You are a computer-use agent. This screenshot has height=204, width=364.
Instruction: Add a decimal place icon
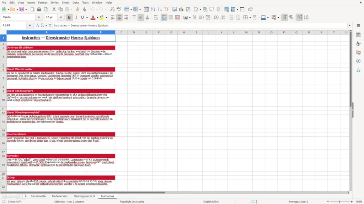pyautogui.click(x=216, y=17)
